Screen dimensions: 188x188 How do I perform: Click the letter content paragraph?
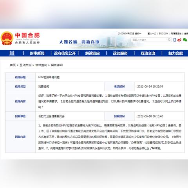coord(110,101)
